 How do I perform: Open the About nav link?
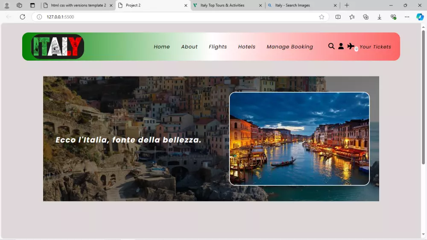pos(189,47)
